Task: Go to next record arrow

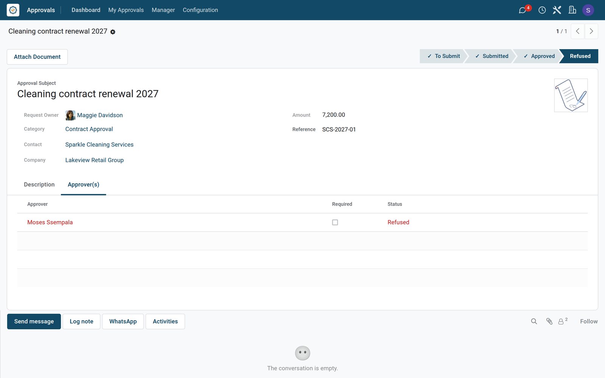Action: click(x=591, y=31)
